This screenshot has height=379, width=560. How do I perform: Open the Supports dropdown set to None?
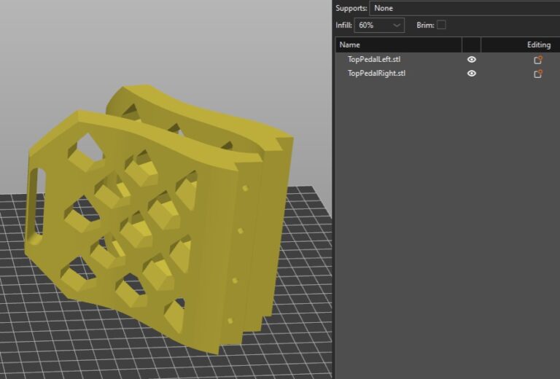tap(464, 8)
